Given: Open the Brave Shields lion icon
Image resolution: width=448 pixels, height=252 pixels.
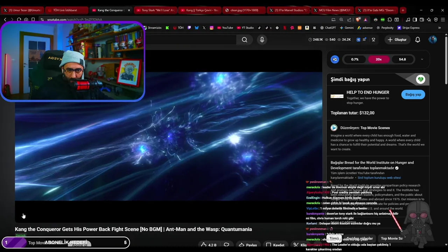Looking at the screenshot, I should [x=358, y=20].
